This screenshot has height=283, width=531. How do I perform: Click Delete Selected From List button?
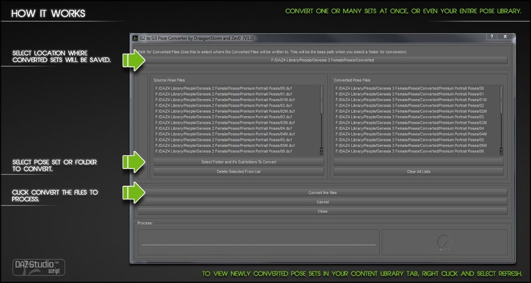click(239, 172)
